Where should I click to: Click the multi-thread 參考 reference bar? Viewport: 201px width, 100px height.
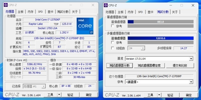pos(161,42)
